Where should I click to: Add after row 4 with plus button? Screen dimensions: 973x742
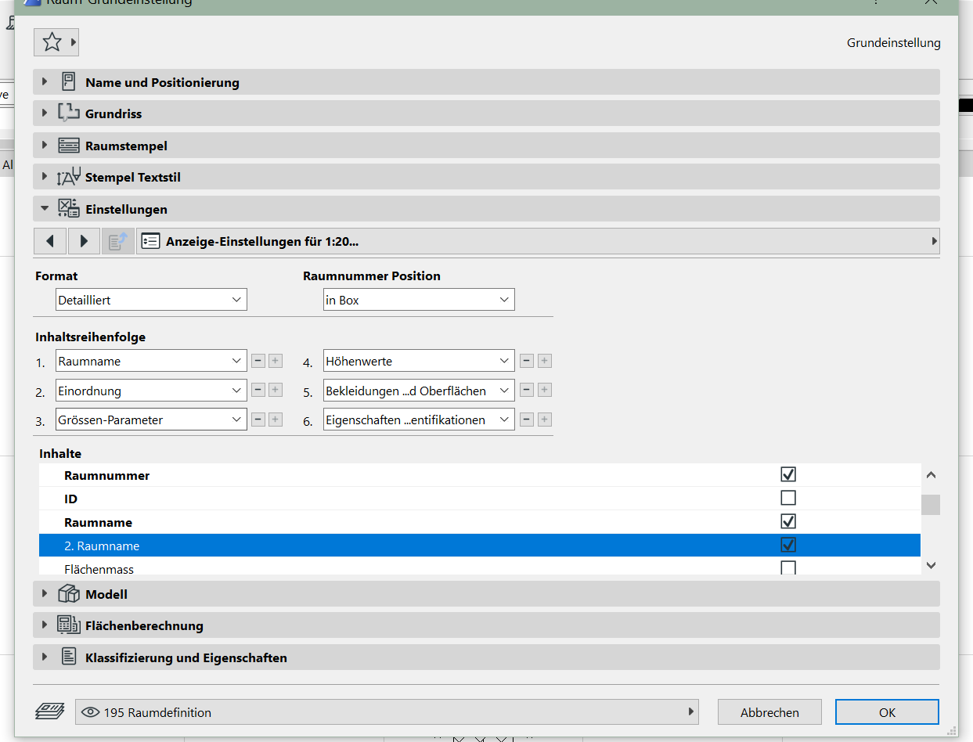[545, 361]
